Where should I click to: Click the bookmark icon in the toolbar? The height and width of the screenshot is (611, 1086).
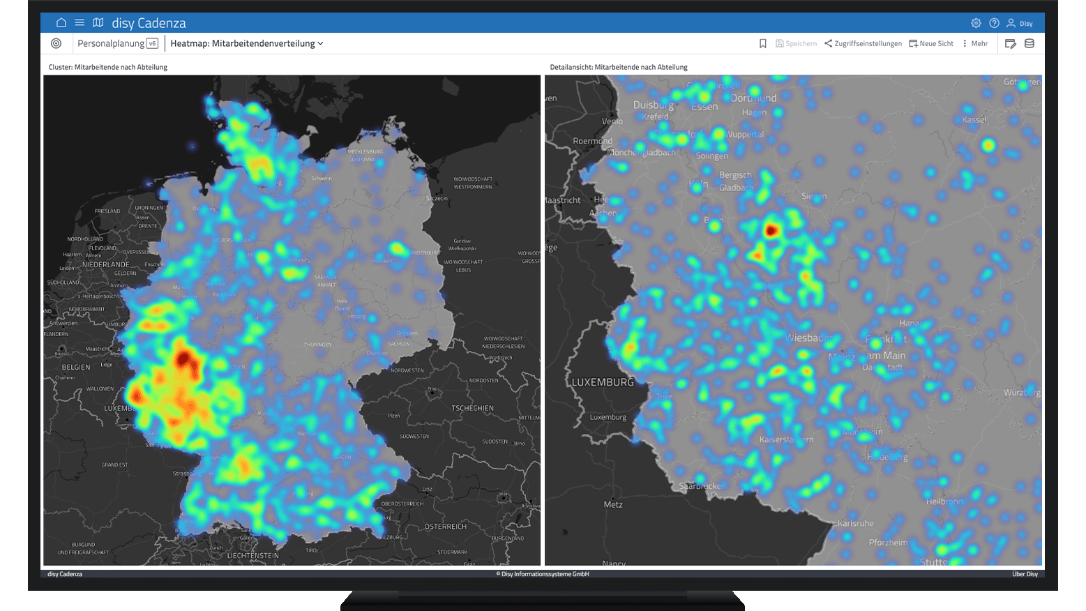[762, 43]
